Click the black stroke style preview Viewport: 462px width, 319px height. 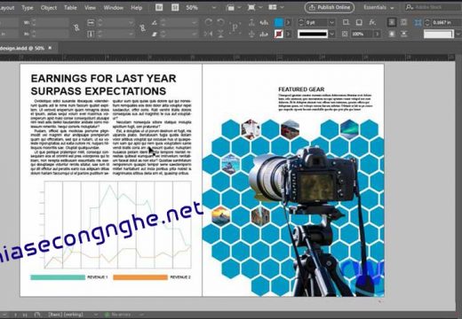pyautogui.click(x=313, y=35)
